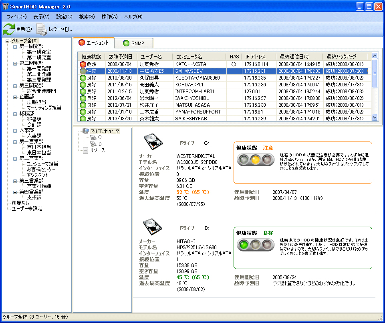
Task: Click the C: drive hard disk image
Action: click(x=153, y=142)
